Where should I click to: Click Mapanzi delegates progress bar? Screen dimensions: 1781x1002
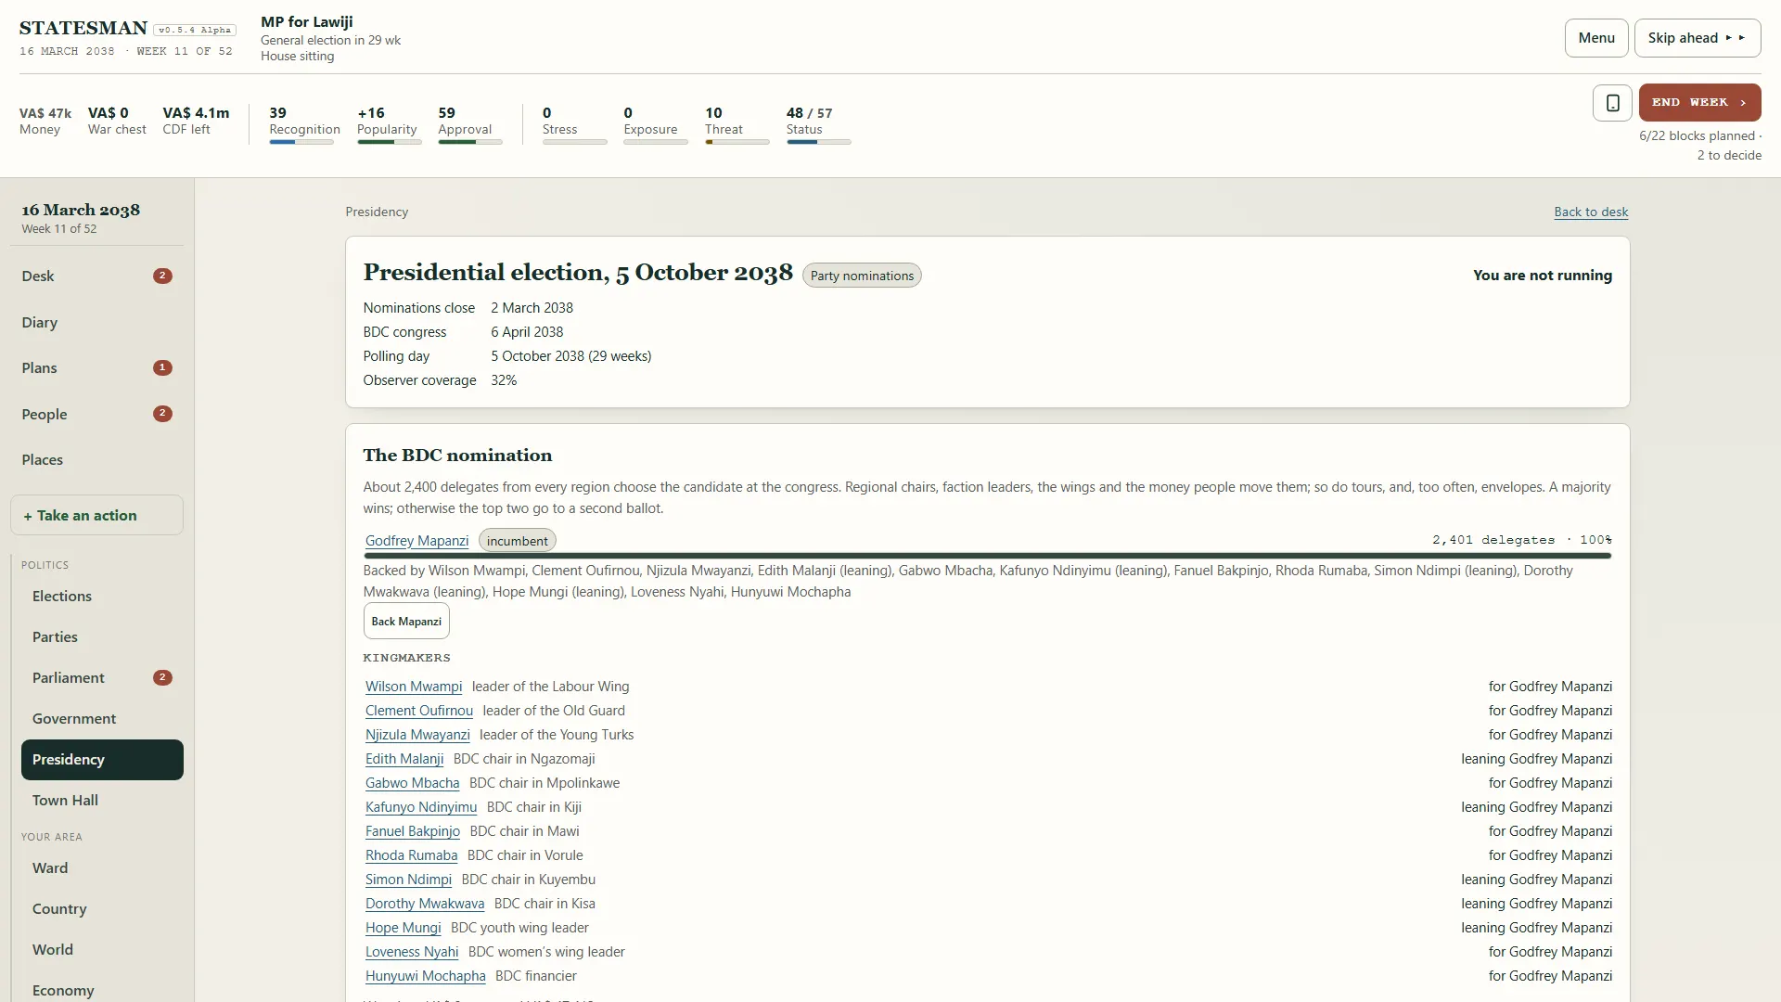click(987, 556)
